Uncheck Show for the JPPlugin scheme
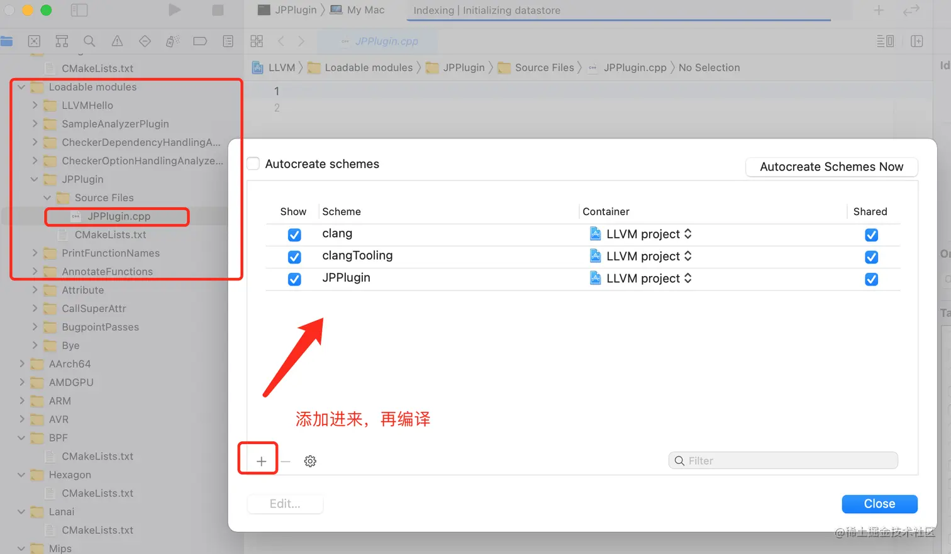951x554 pixels. [x=294, y=279]
